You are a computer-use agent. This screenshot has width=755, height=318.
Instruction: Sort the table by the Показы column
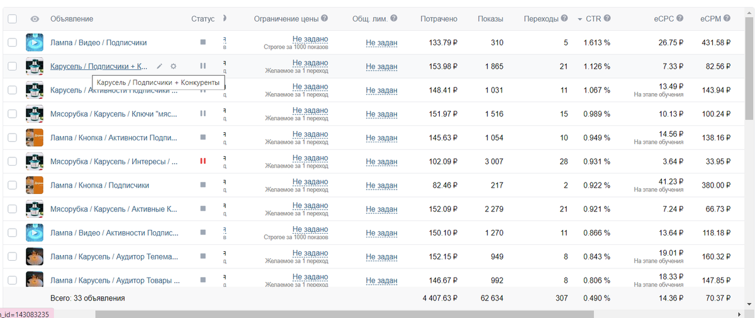490,19
